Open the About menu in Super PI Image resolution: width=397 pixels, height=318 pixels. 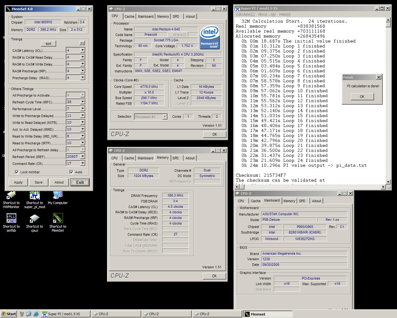(267, 14)
